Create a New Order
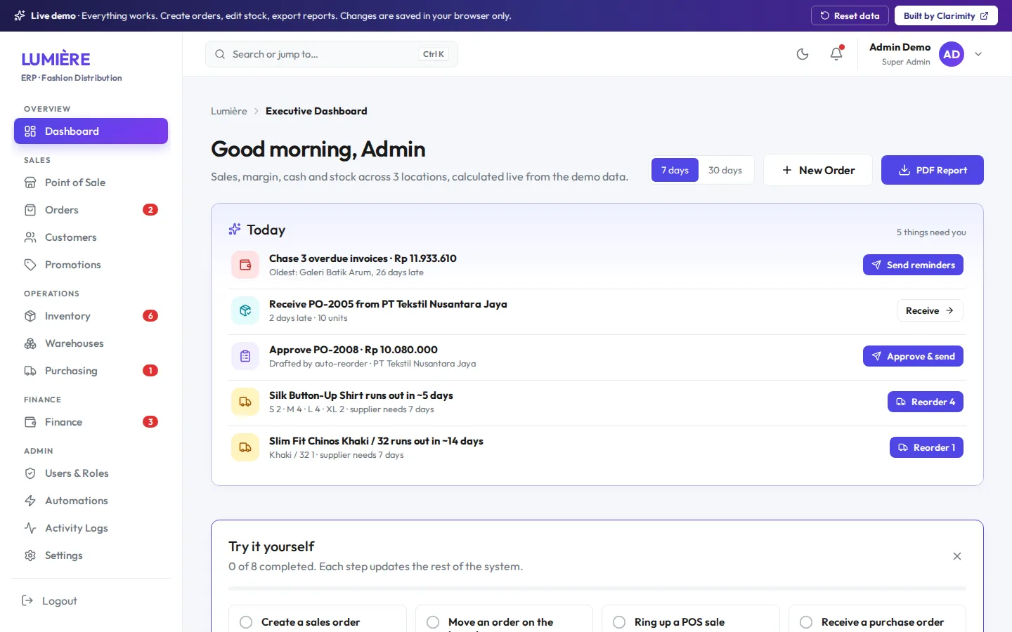The height and width of the screenshot is (632, 1012). click(x=818, y=170)
